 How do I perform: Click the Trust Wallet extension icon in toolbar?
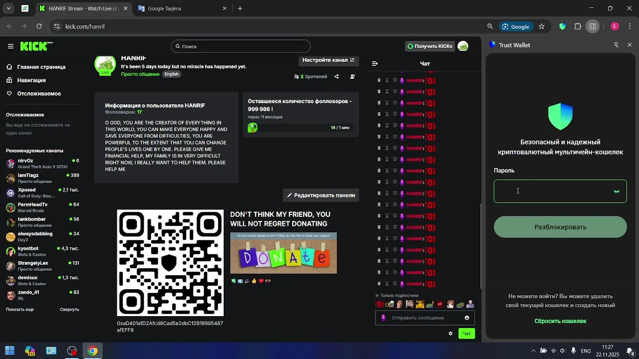(x=563, y=26)
